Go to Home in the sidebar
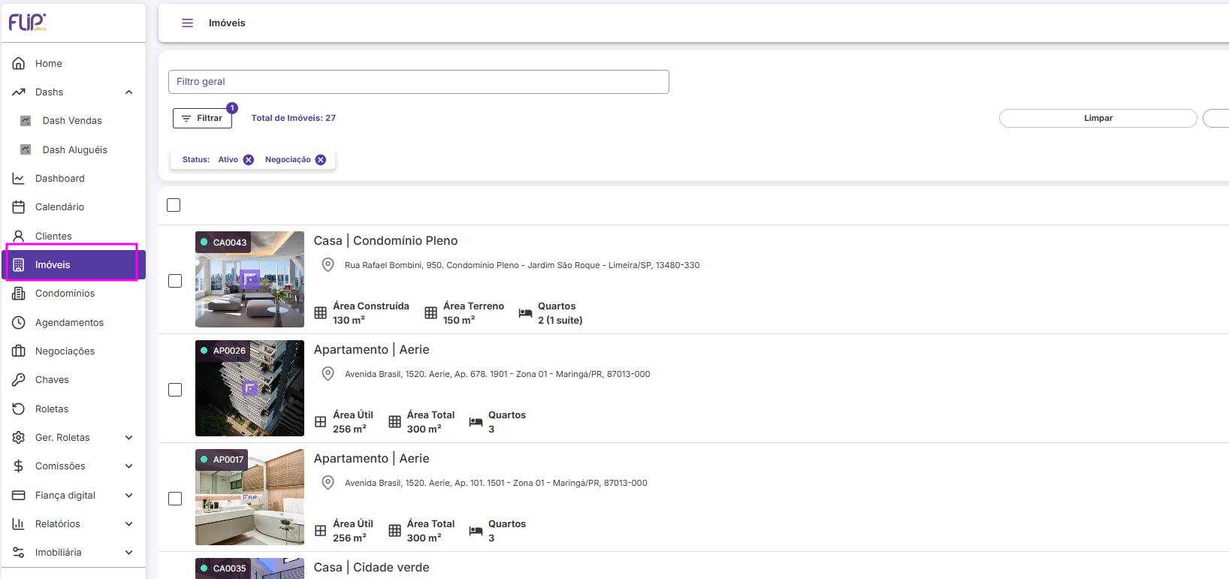Viewport: 1229px width, 579px height. point(73,64)
